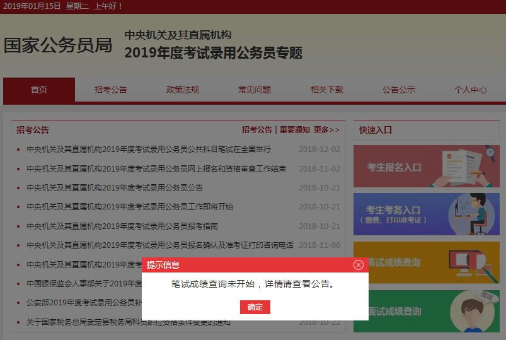
Task: Click the document icon on 考生报名入口 banner
Action: 462,167
